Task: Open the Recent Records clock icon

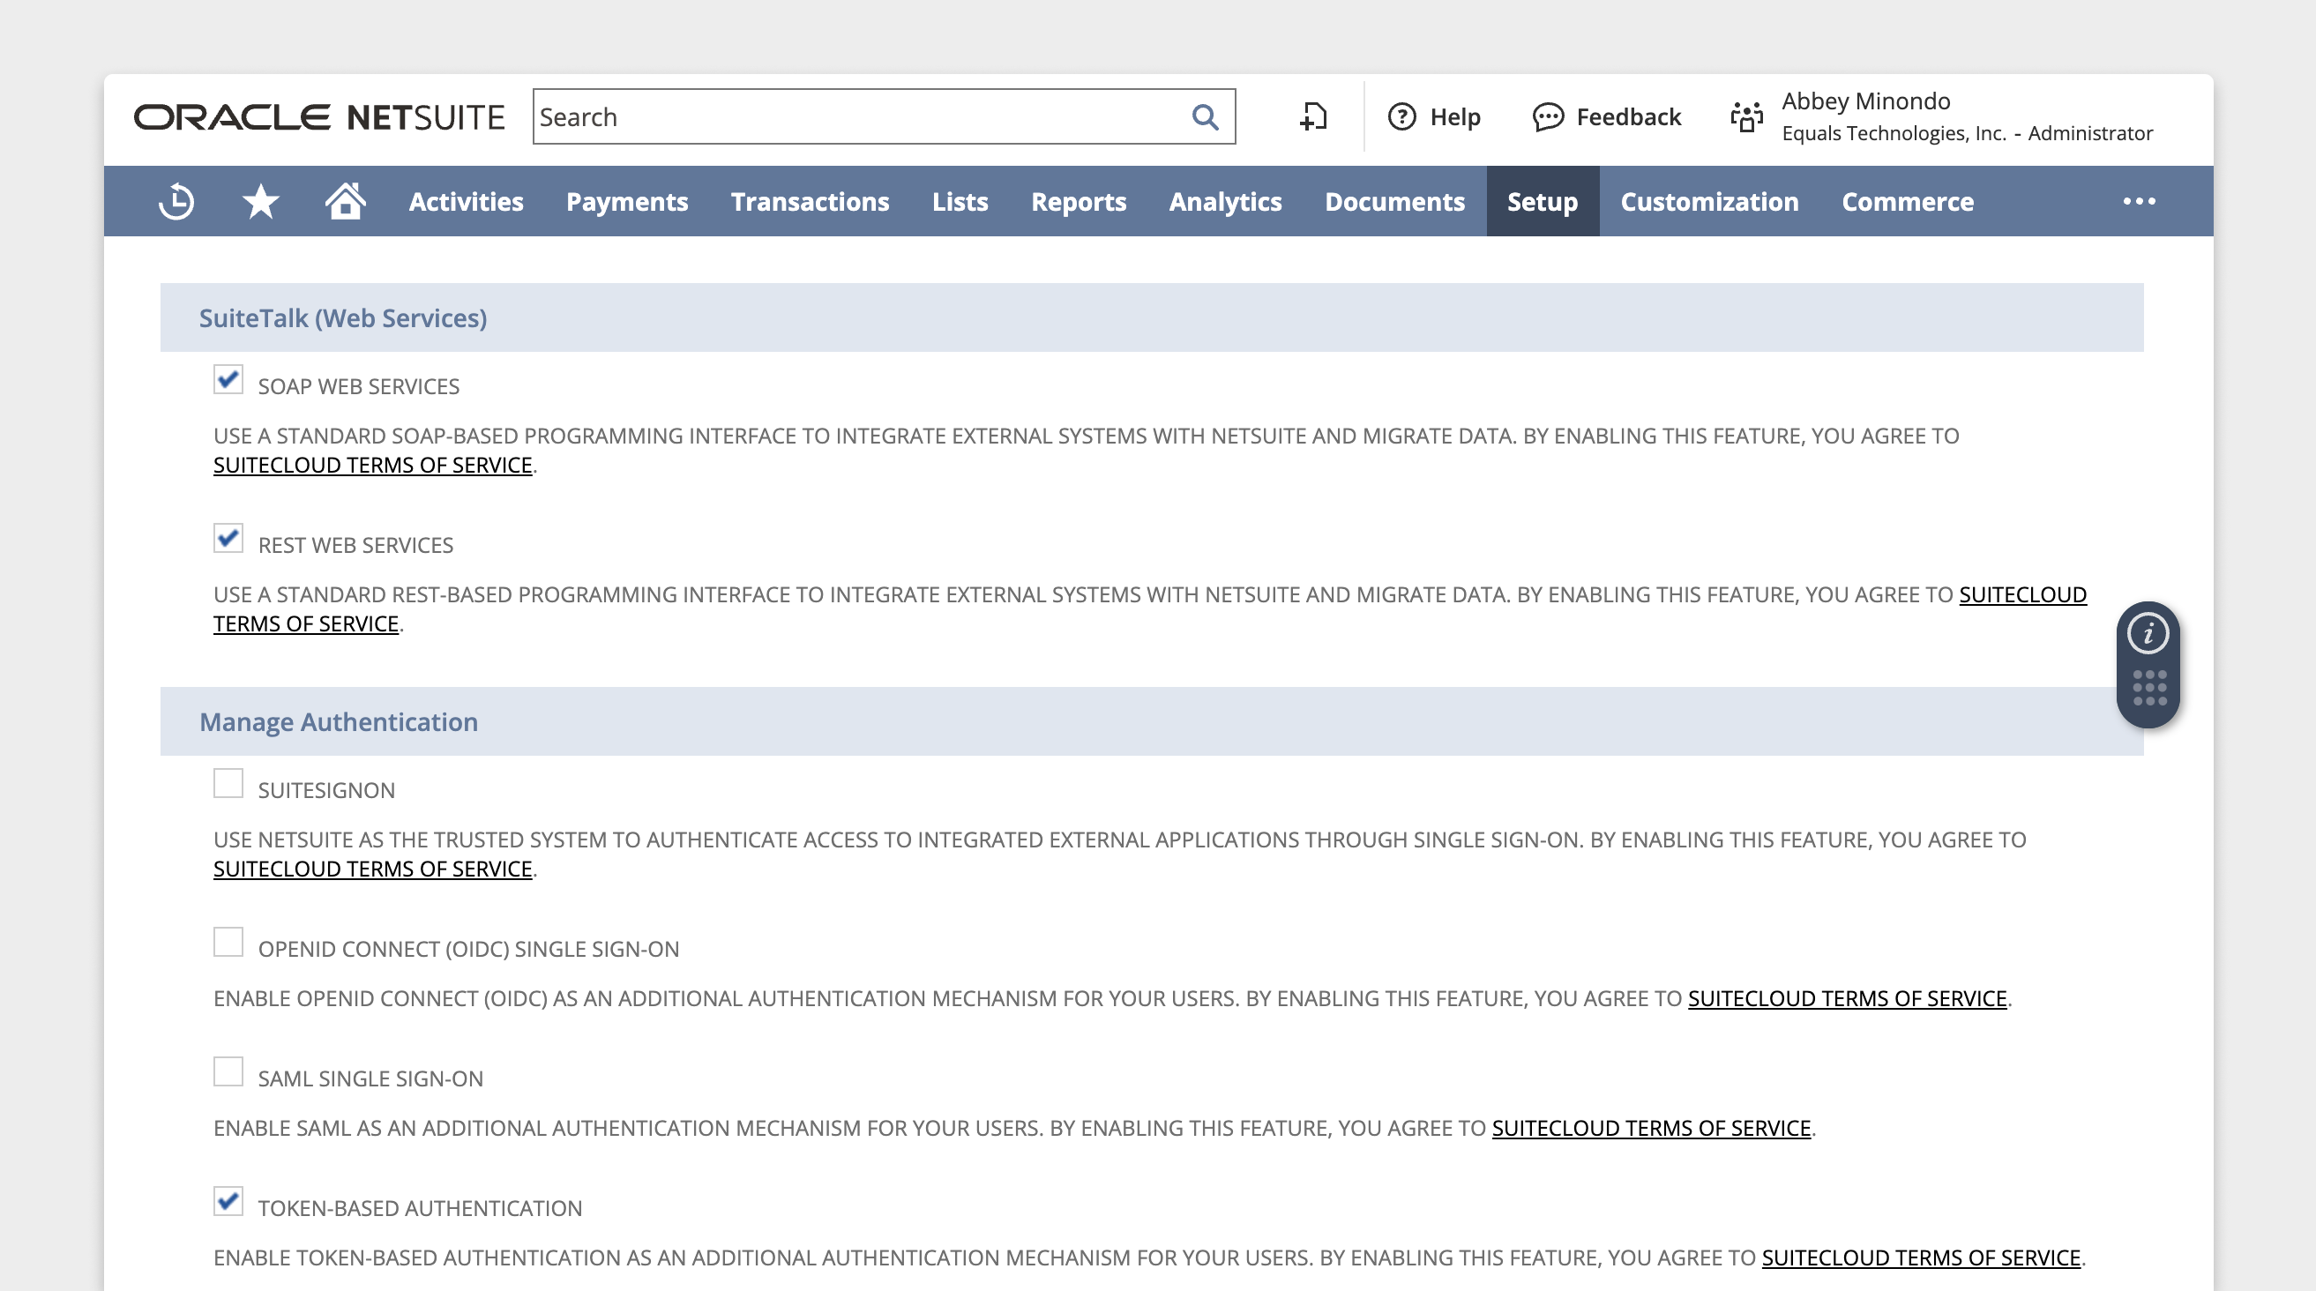Action: coord(176,201)
